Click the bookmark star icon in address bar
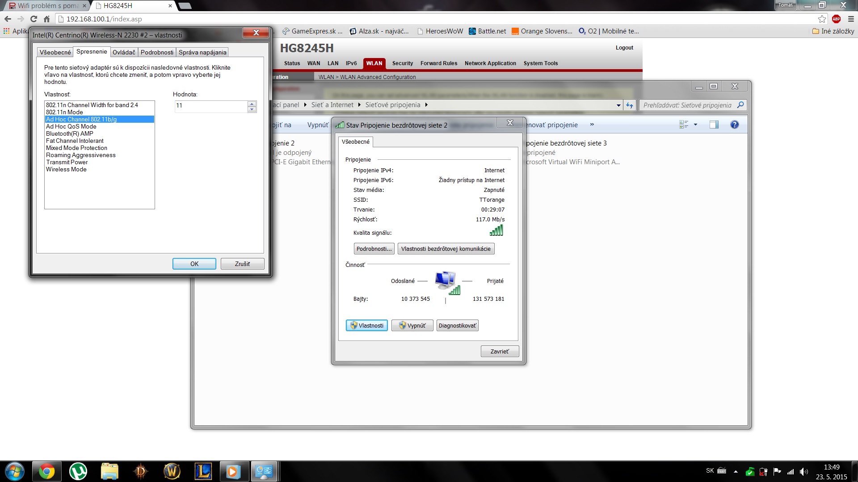 (x=822, y=19)
